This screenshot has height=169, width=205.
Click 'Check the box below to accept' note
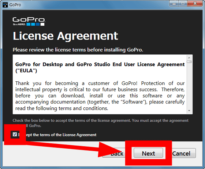click(x=101, y=123)
